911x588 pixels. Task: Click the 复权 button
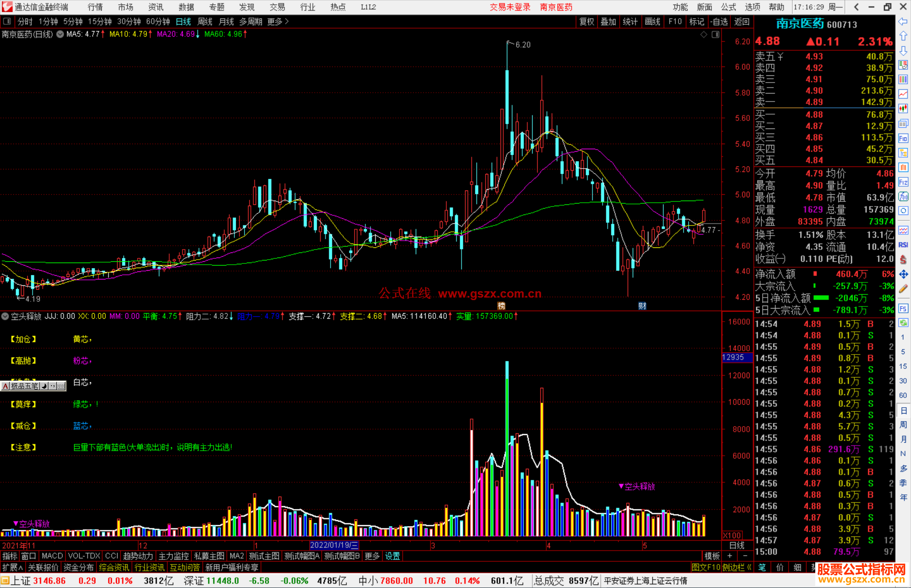587,21
